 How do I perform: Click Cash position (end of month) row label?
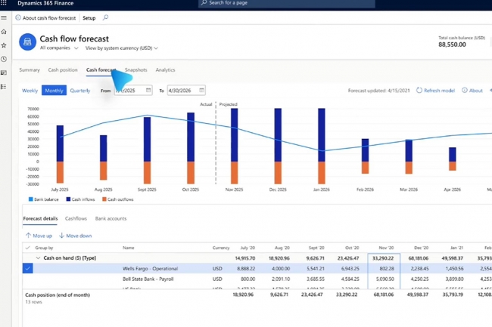pyautogui.click(x=58, y=295)
